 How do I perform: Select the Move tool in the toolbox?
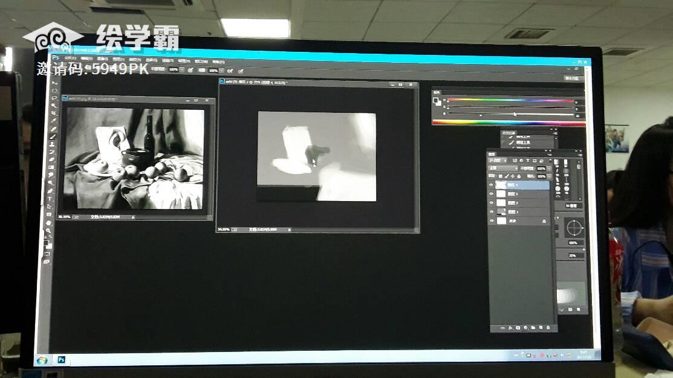54,83
